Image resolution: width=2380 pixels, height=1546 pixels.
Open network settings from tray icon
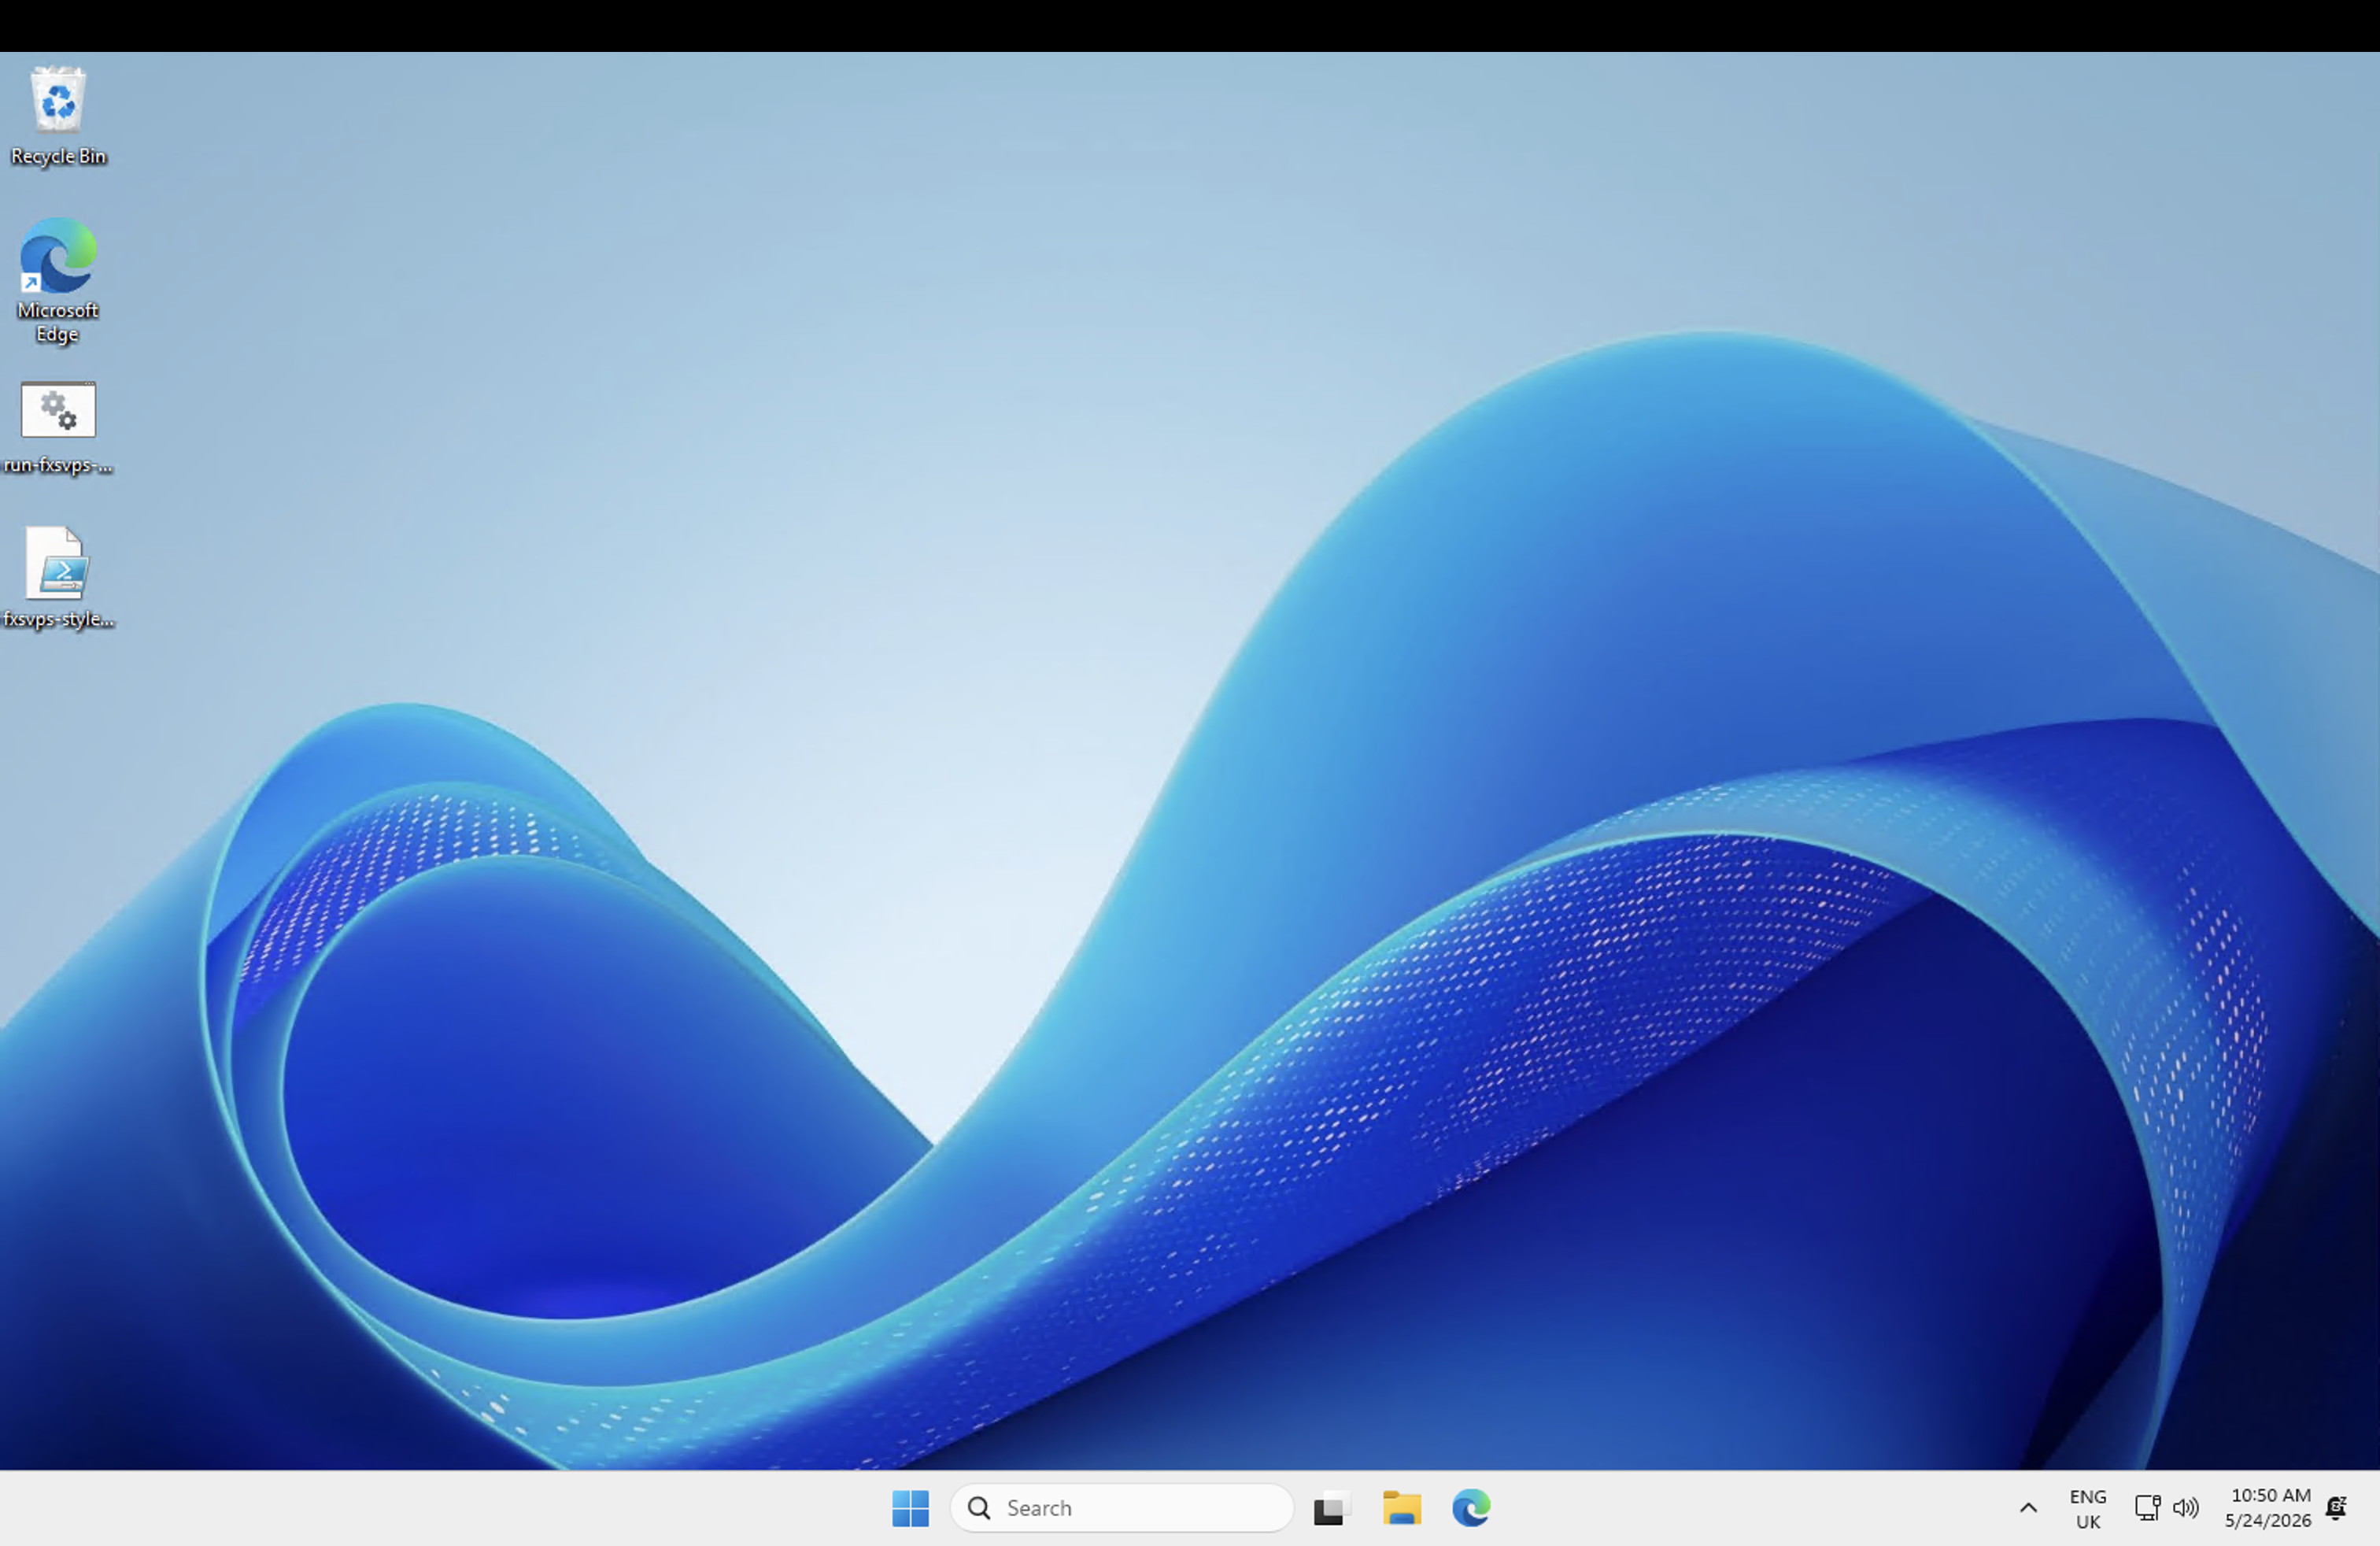tap(2147, 1508)
